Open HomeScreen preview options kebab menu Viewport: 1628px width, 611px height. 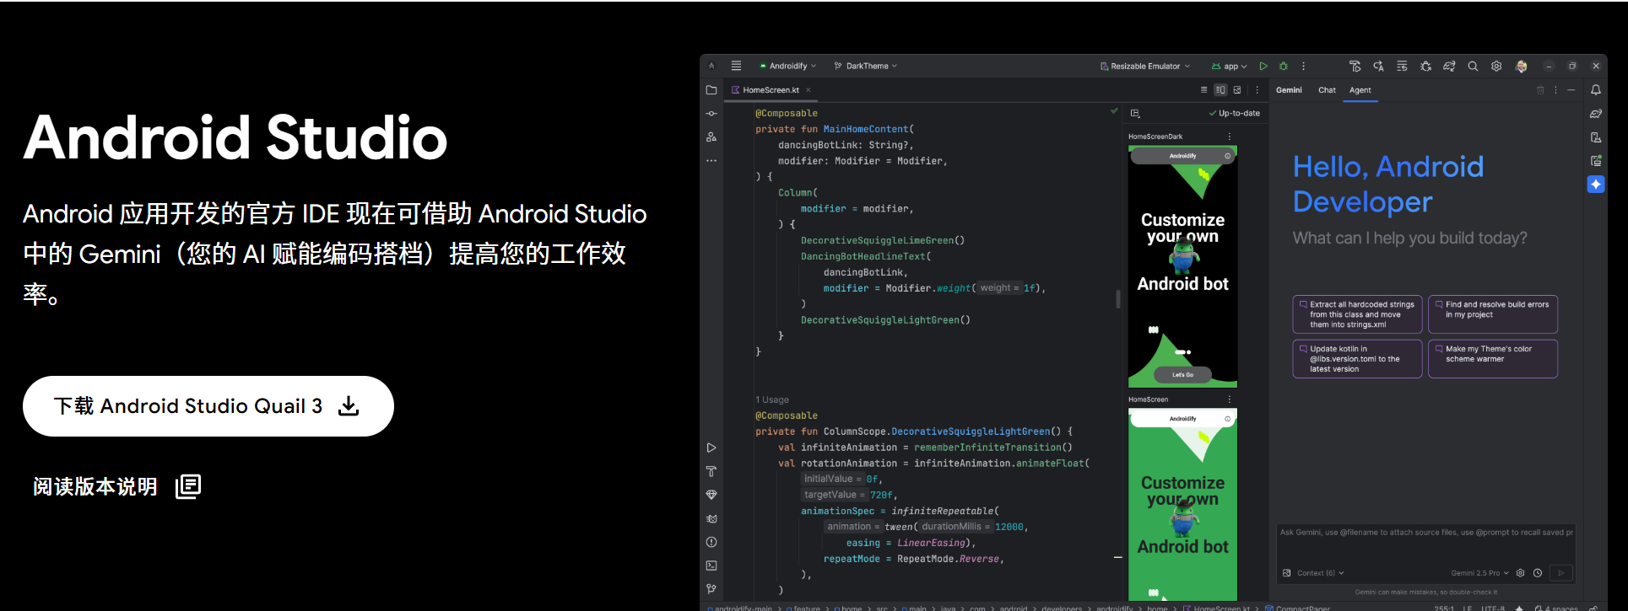(1229, 399)
